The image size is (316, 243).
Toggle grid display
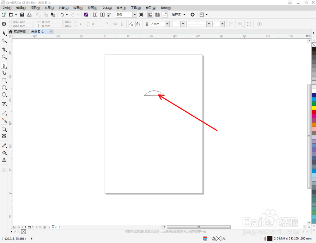(158, 15)
